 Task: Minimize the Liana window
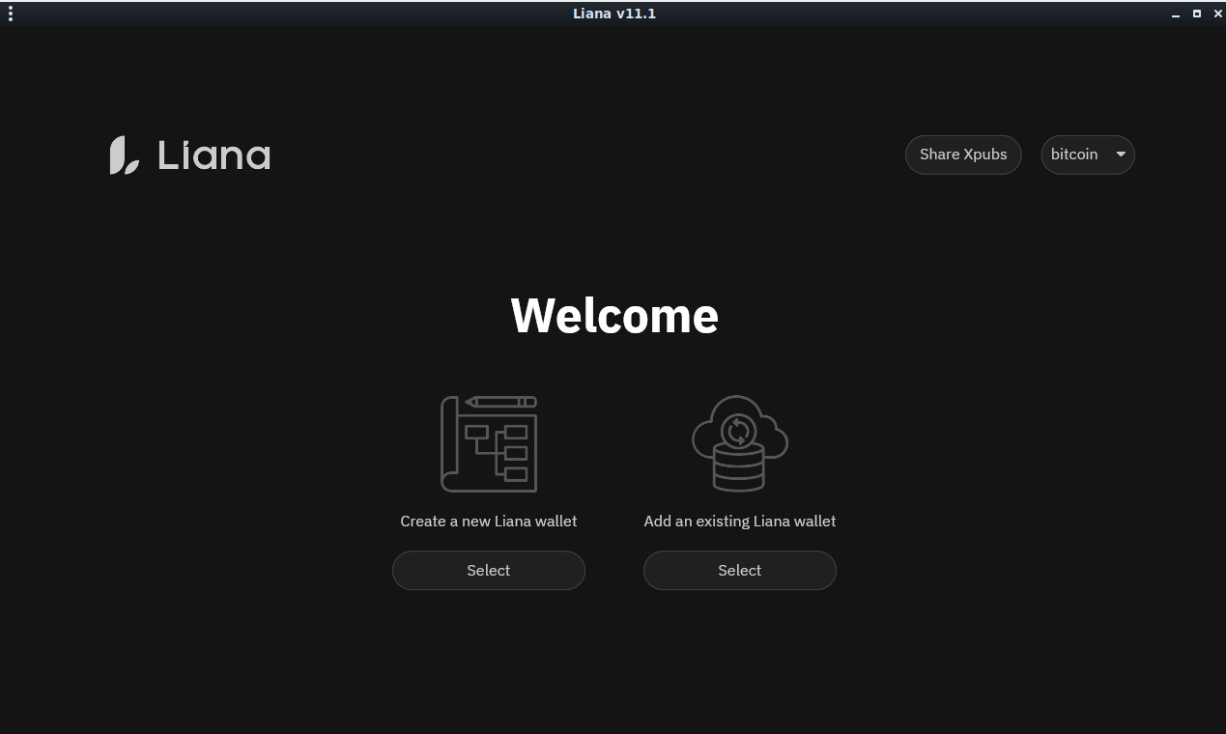tap(1176, 14)
